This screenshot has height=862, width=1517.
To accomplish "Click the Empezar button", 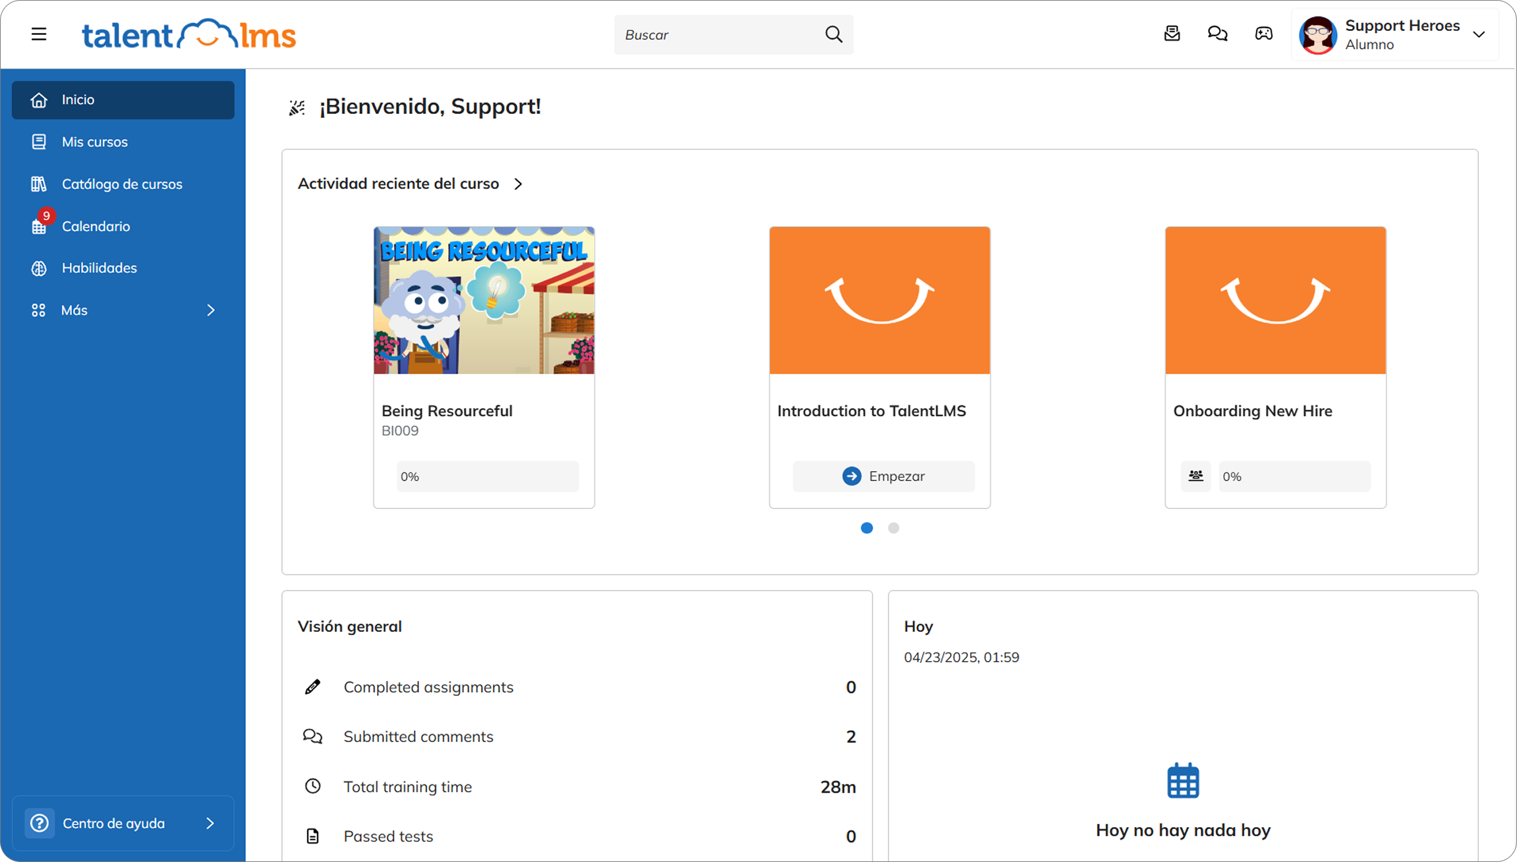I will [883, 476].
